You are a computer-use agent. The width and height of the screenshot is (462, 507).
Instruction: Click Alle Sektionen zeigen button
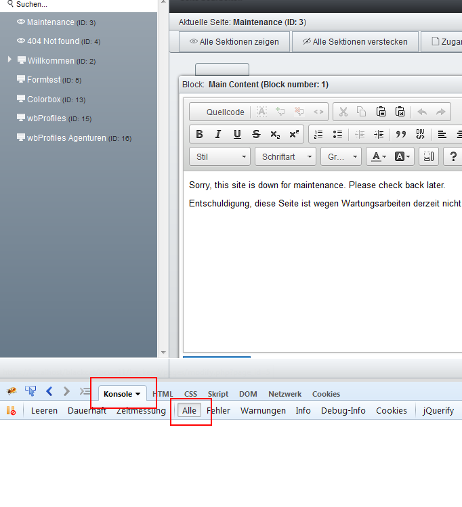pyautogui.click(x=234, y=41)
